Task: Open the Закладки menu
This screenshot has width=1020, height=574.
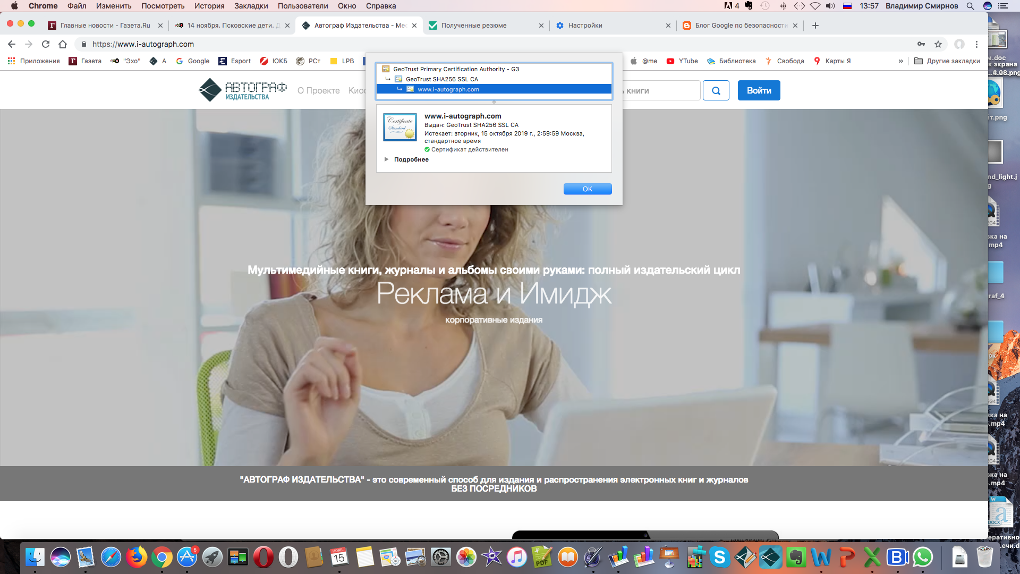Action: click(x=251, y=6)
